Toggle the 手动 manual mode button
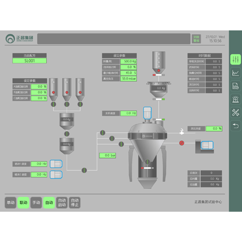Image resolution: width=242 pixels, height=242 pixels. click(36, 203)
